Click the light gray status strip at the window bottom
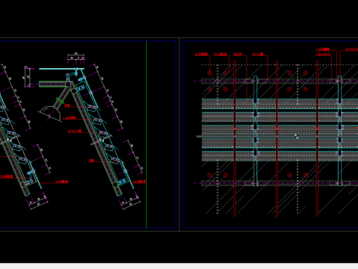 pos(179,266)
